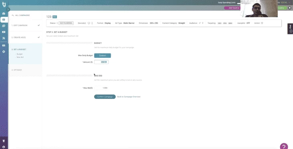293x149 pixels.
Task: Click the third Targeting tag
Action: 230,23
